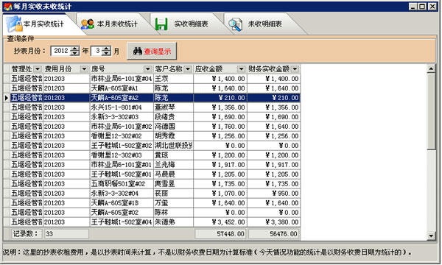Screen dimensions: 442x265
Task: Select the row for customer 朱德弟
Action: (x=152, y=222)
